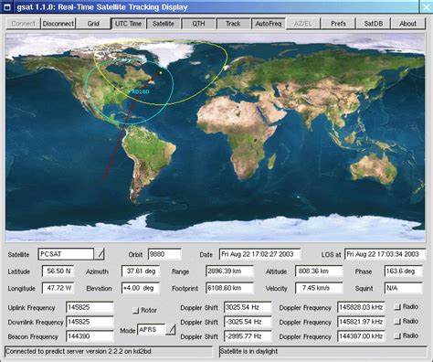Image resolution: width=433 pixels, height=362 pixels.
Task: Open the About dialog
Action: point(408,24)
